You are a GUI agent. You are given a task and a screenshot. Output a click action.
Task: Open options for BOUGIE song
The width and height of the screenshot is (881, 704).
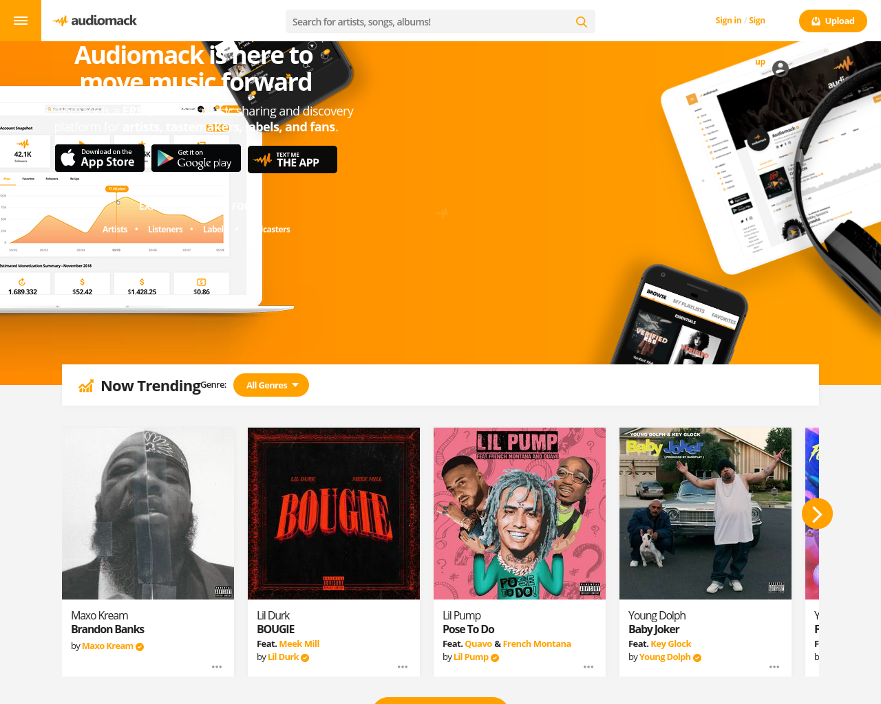tap(403, 667)
